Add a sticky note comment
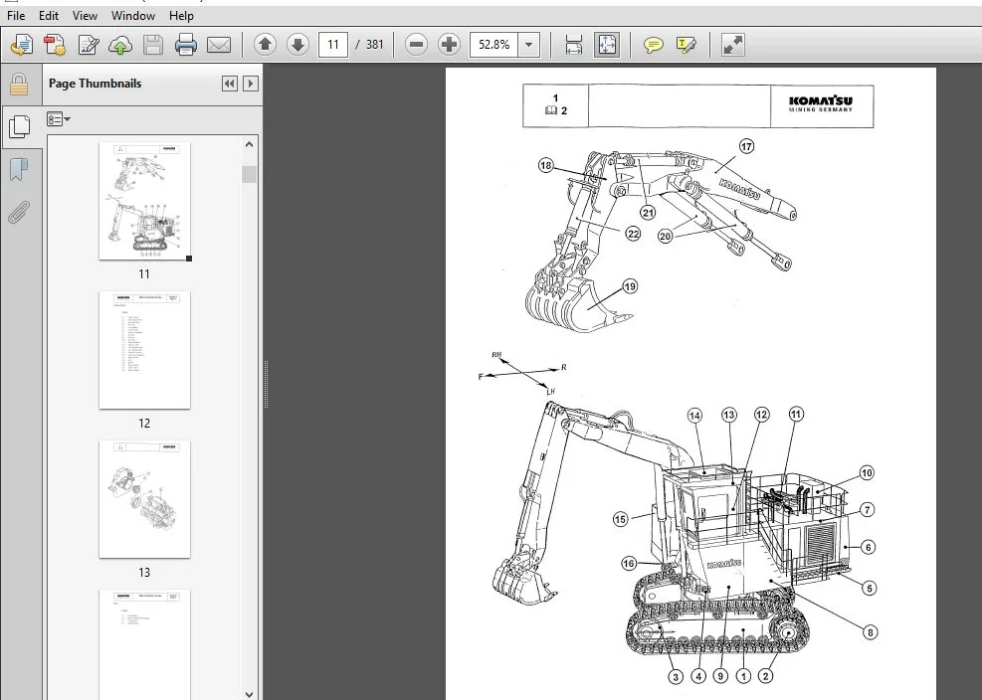 point(654,45)
